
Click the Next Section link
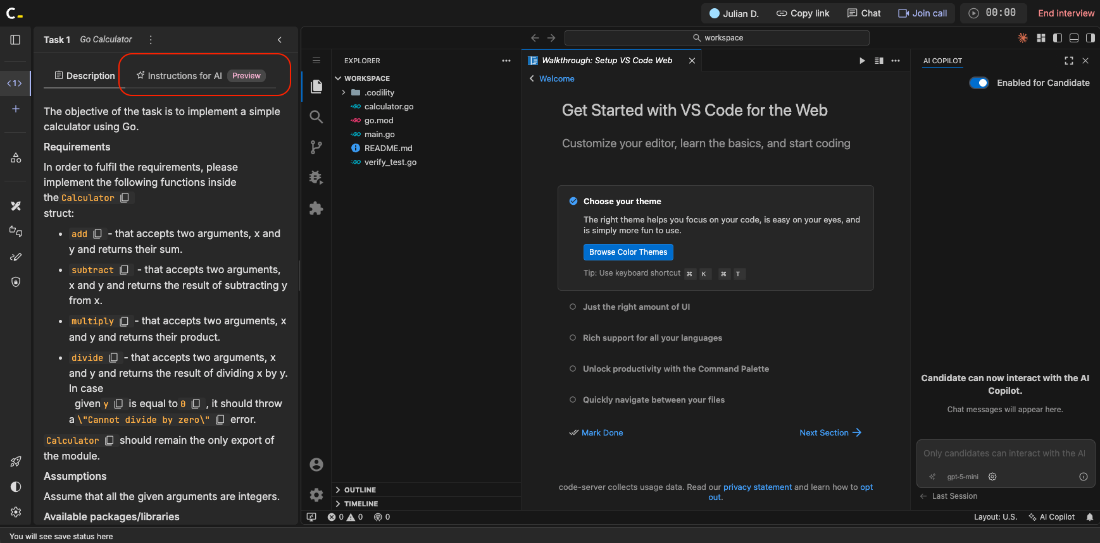[x=830, y=433]
